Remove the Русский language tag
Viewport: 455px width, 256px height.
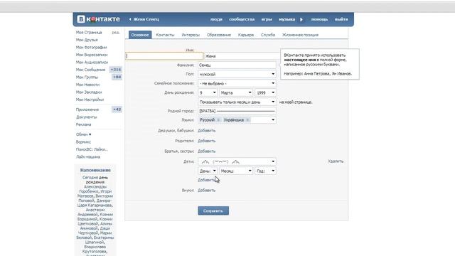point(218,120)
